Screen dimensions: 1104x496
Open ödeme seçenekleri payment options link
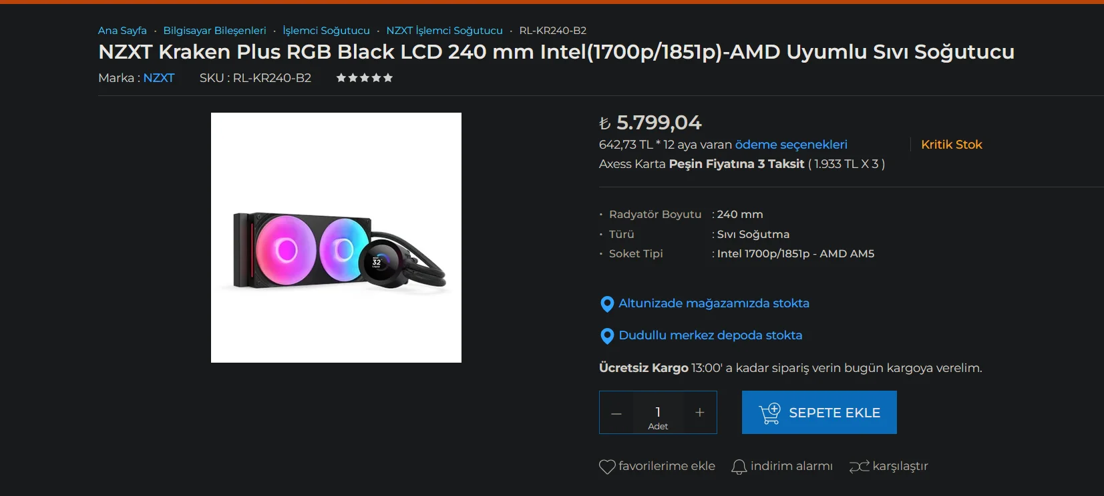791,145
